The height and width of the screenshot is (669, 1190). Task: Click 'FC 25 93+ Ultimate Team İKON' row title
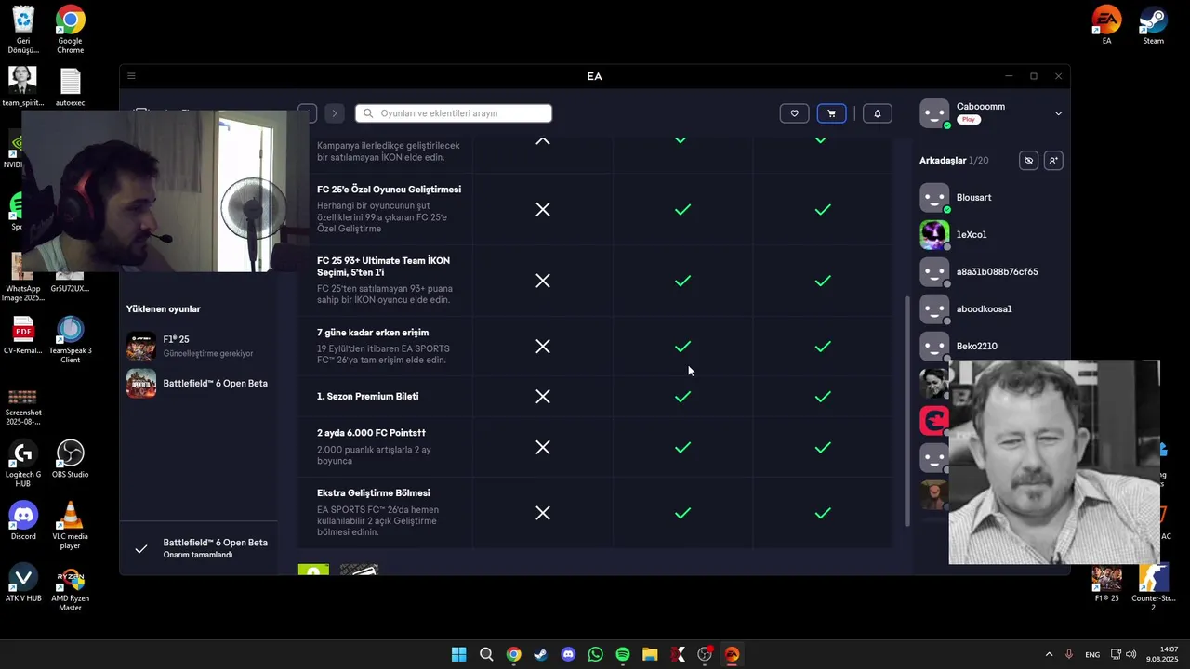(x=383, y=267)
